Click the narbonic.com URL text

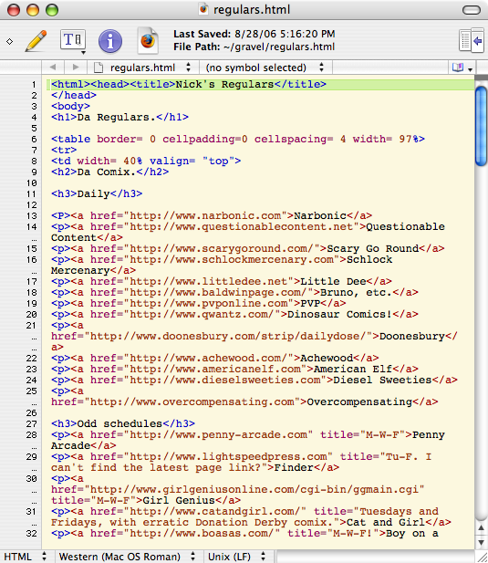[205, 215]
